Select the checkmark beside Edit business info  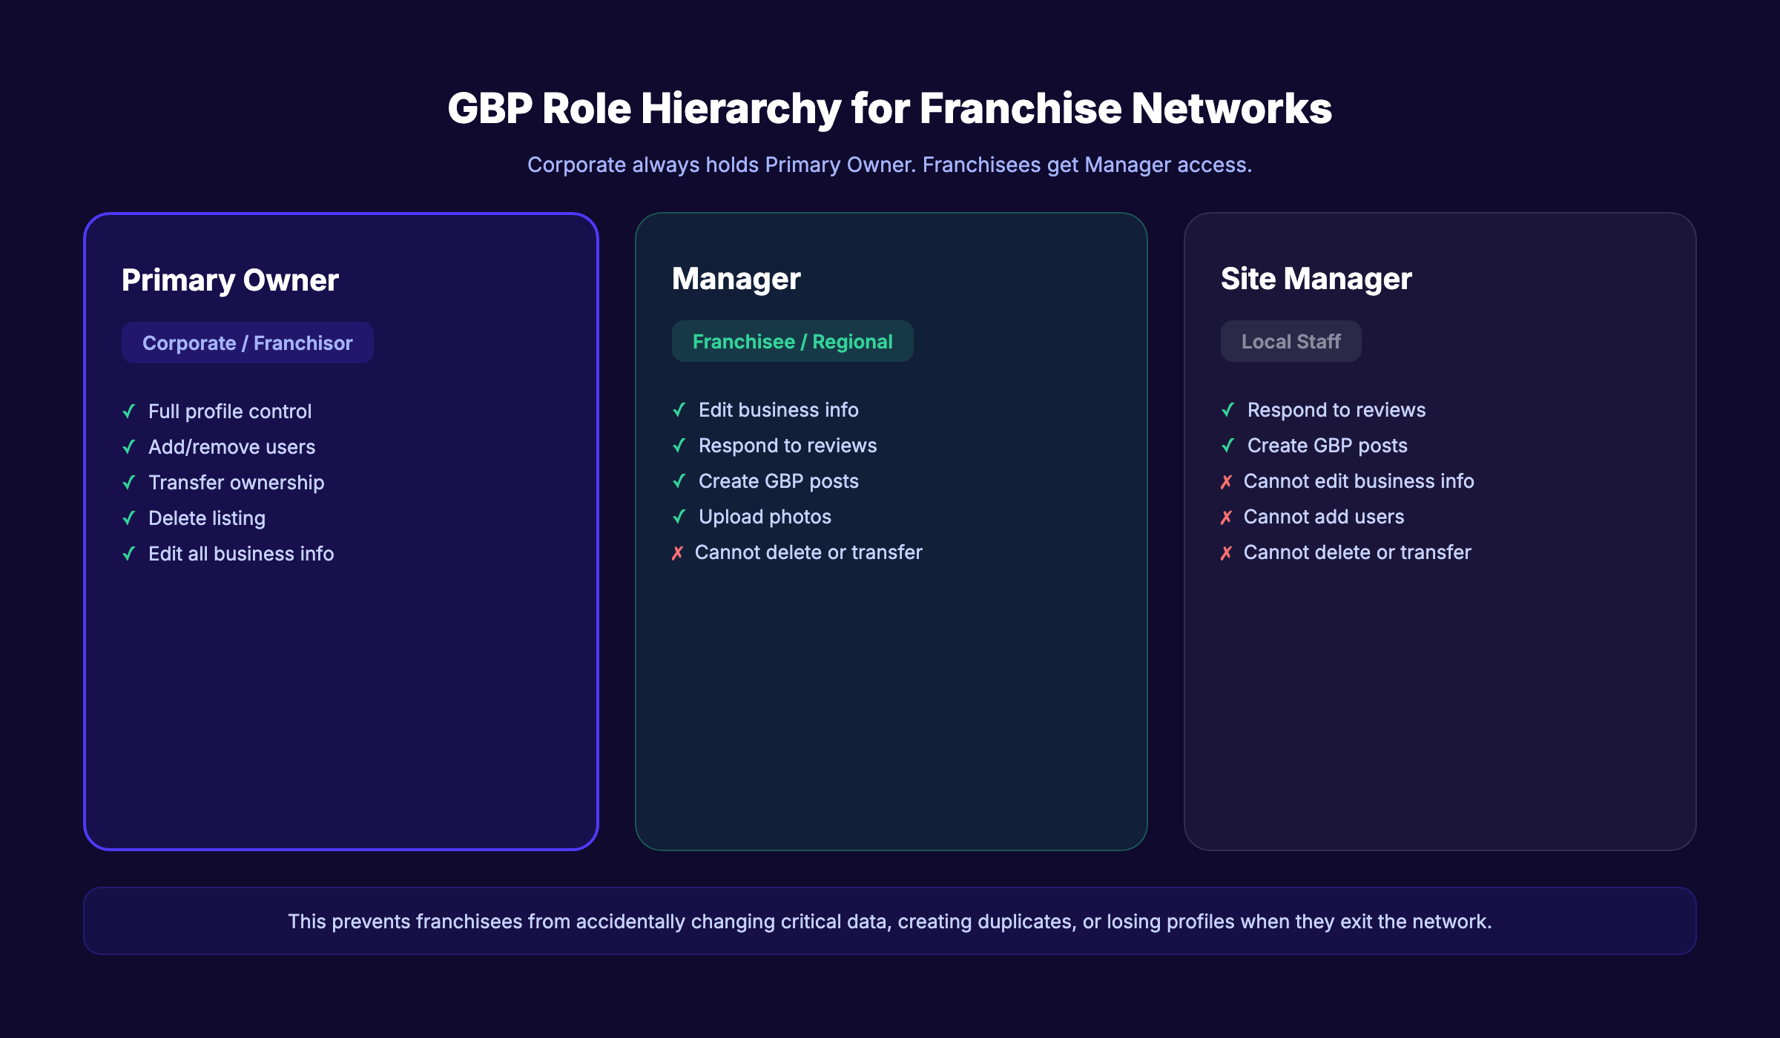coord(679,410)
